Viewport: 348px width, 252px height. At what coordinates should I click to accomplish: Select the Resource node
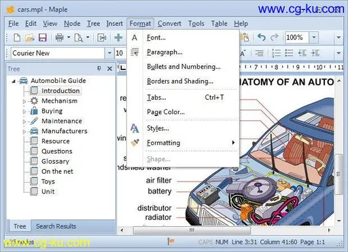click(56, 141)
